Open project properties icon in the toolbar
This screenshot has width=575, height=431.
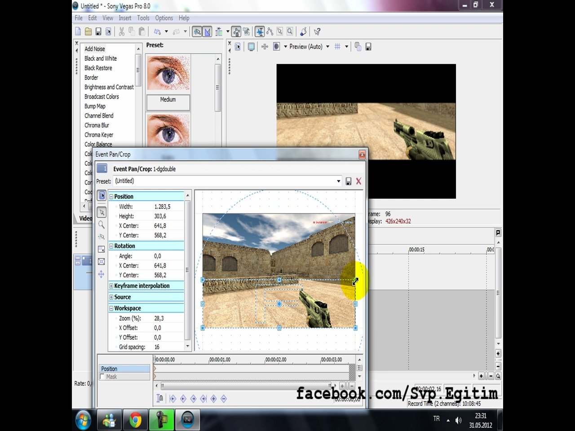point(108,31)
